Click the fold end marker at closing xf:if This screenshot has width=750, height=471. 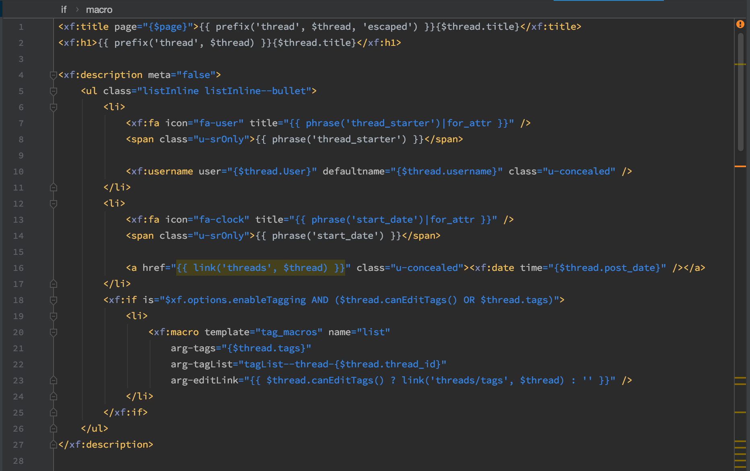tap(53, 412)
